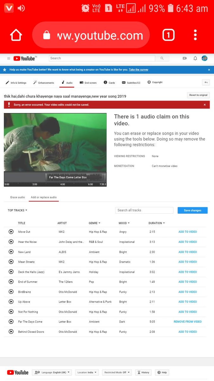Open the browser three-dot overflow menu
Viewport: 214px width, 381px height.
(195, 35)
